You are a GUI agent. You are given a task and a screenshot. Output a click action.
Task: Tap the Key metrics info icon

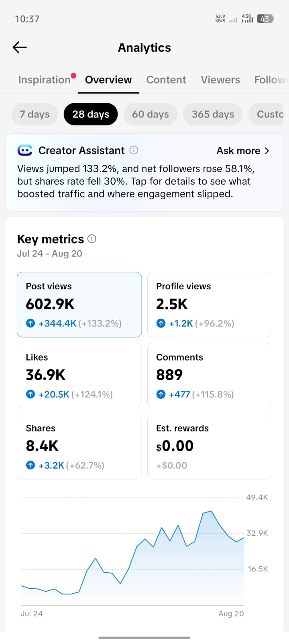click(92, 239)
